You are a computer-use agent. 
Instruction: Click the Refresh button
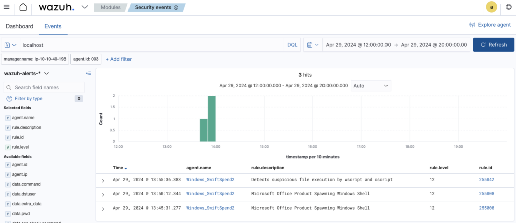[494, 45]
